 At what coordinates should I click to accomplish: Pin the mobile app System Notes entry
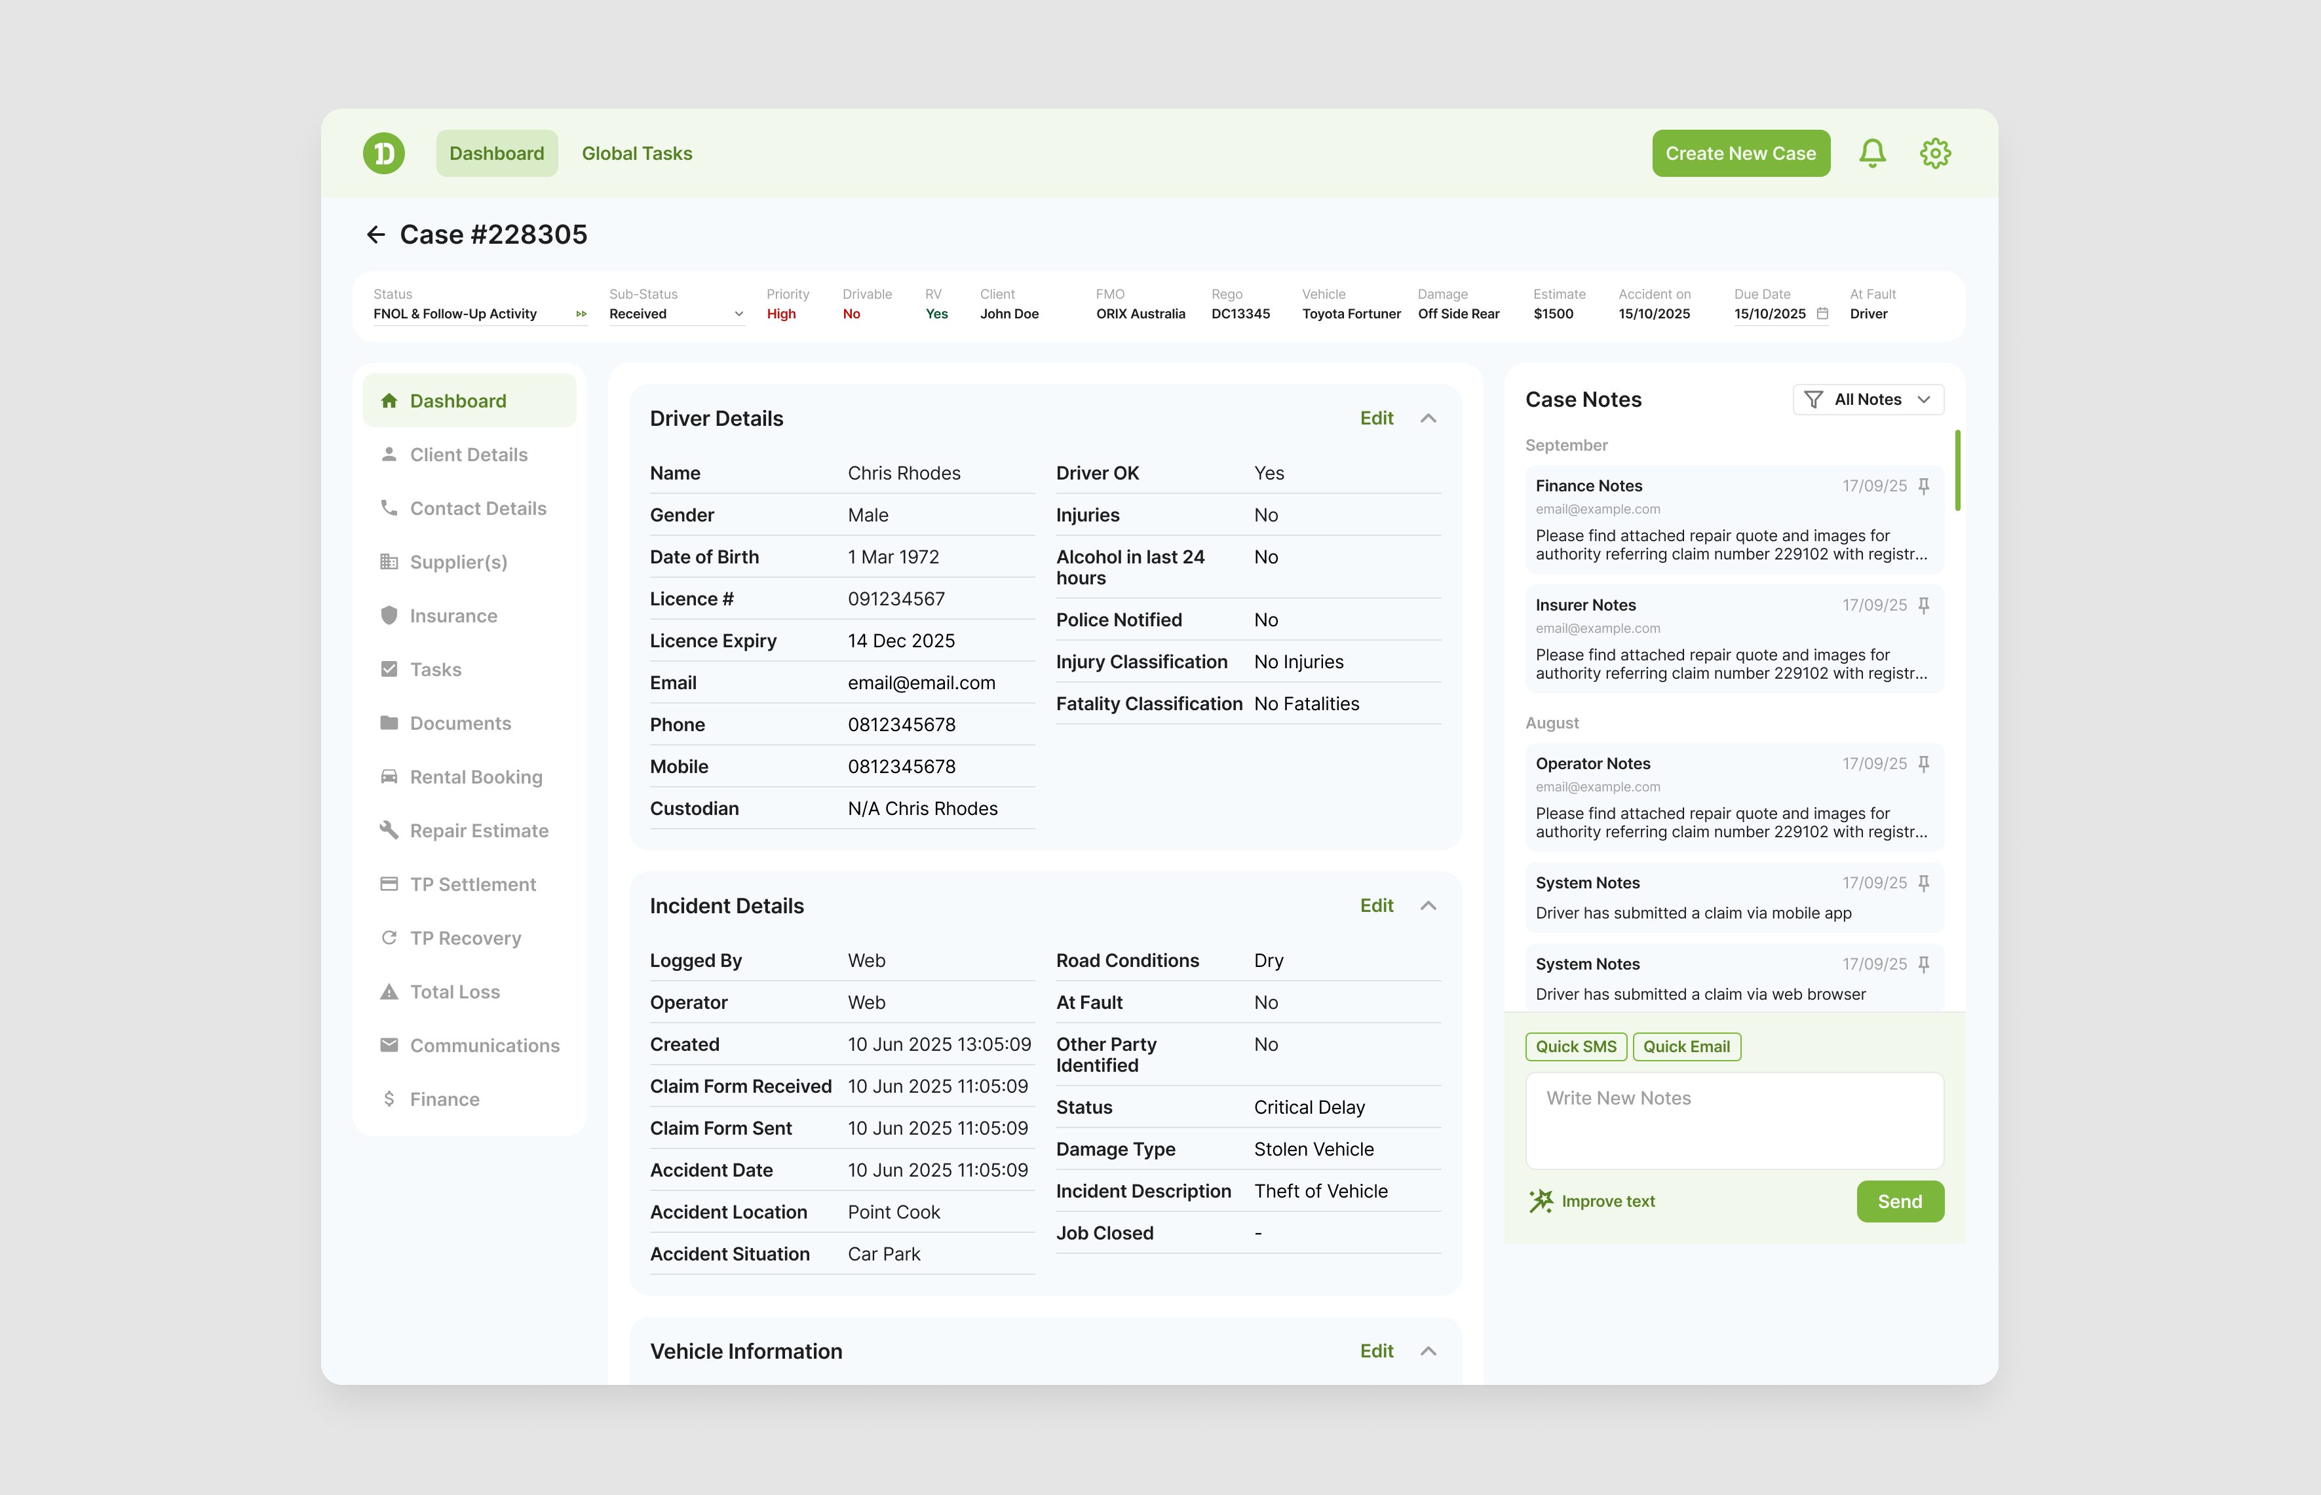click(1923, 883)
